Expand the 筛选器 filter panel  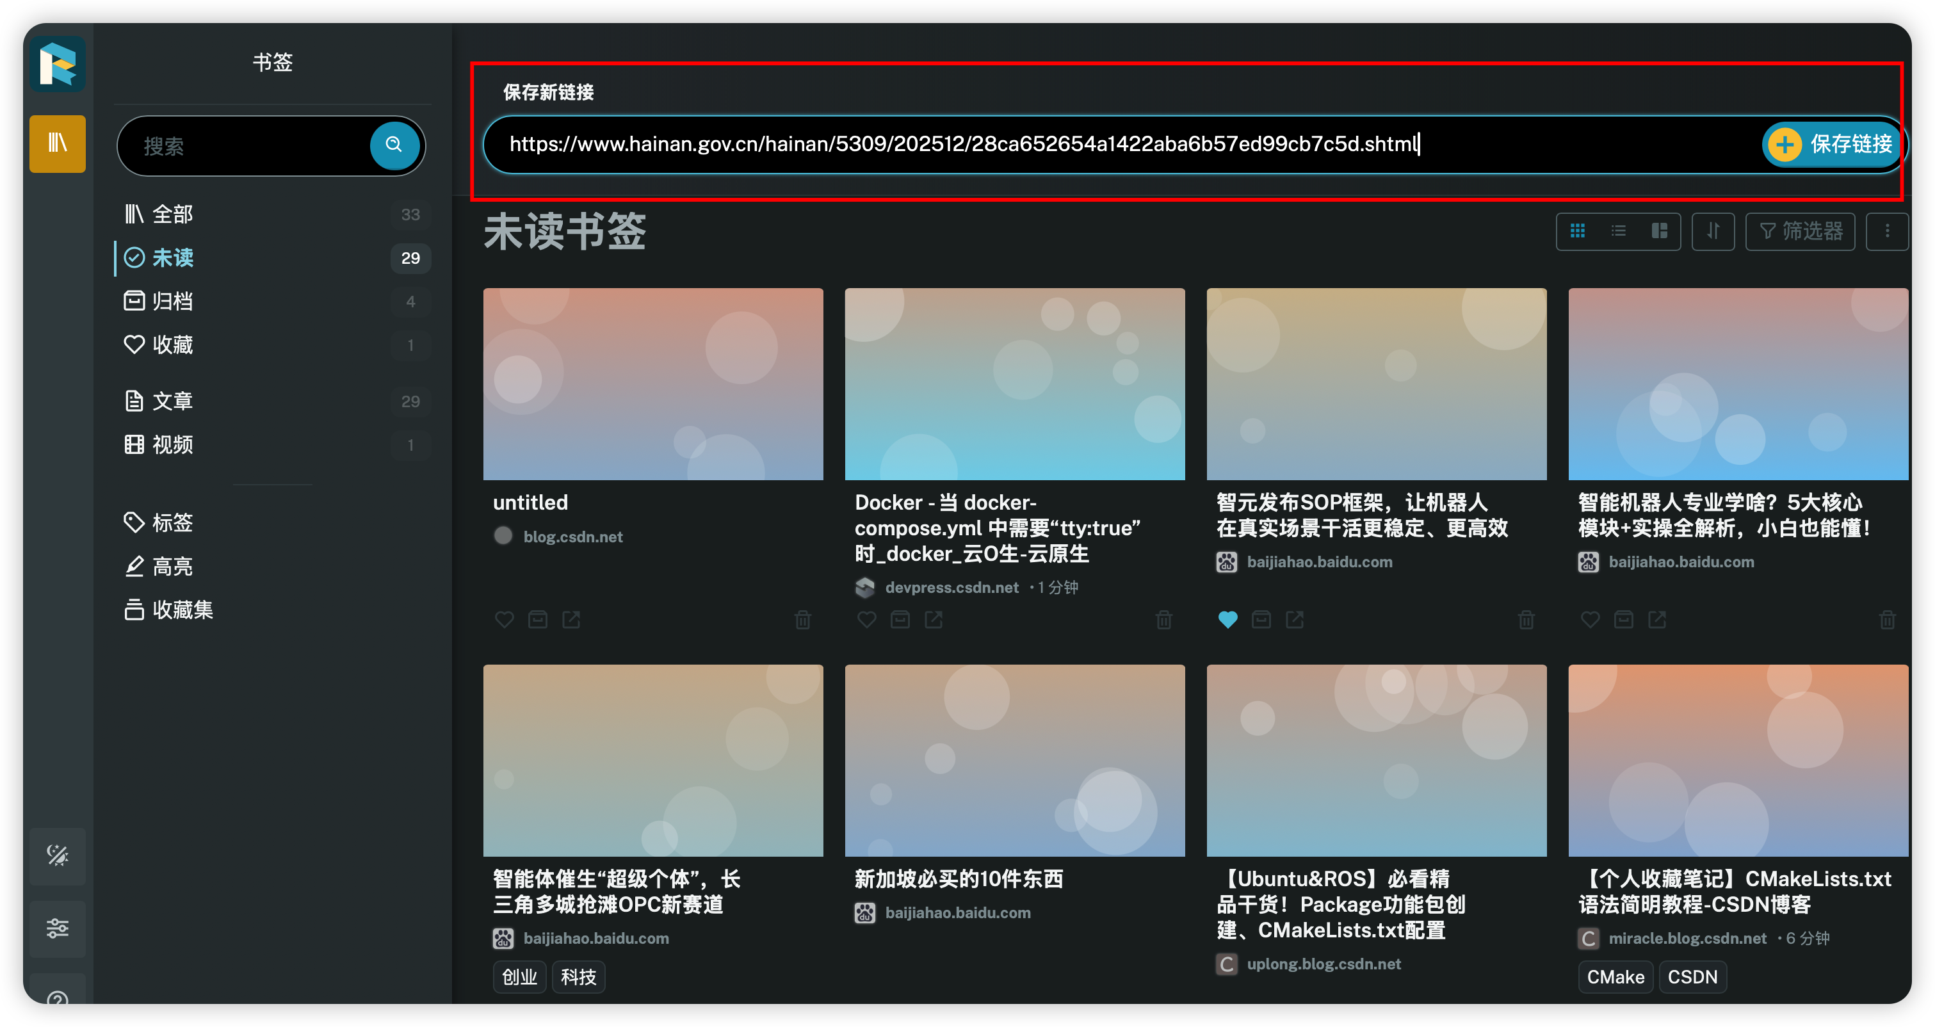click(x=1800, y=230)
